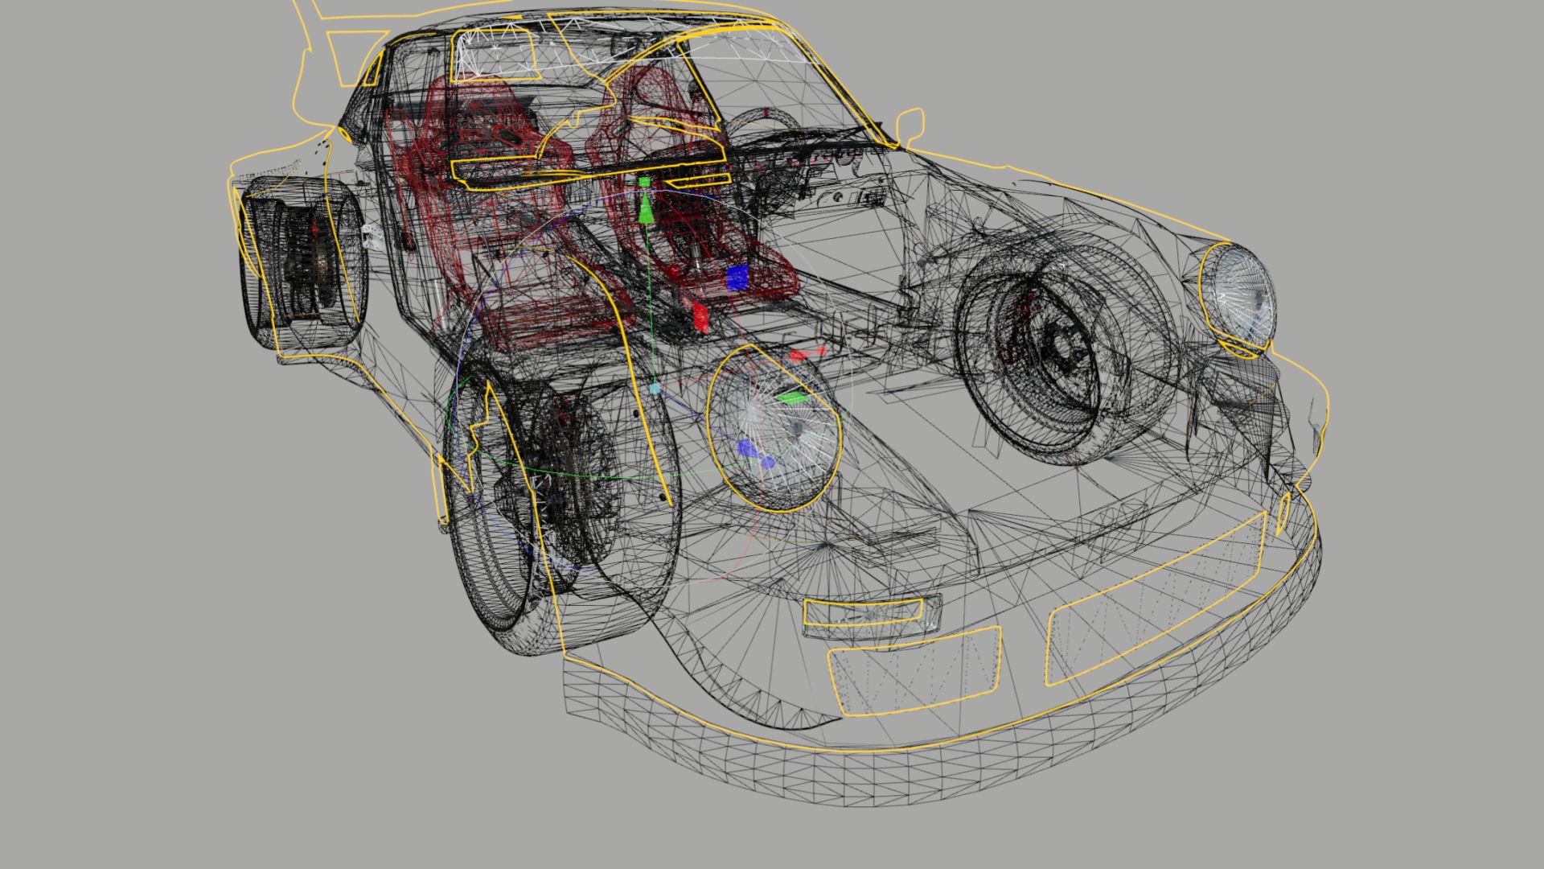Click the green flat plane handle
Image resolution: width=1544 pixels, height=869 pixels.
tap(792, 397)
